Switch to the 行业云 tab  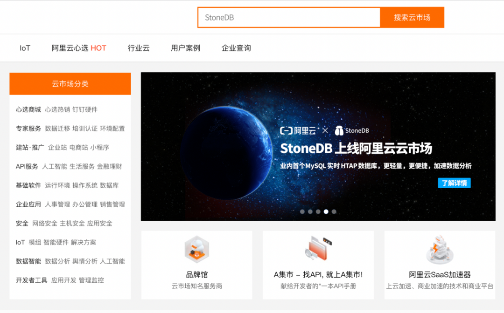[139, 48]
